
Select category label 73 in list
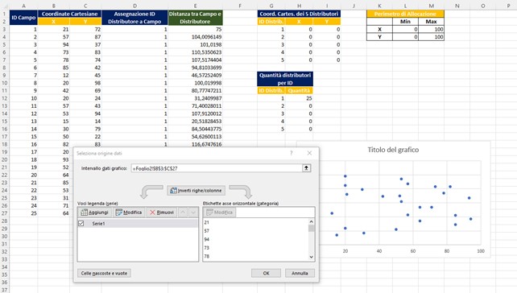(206, 248)
